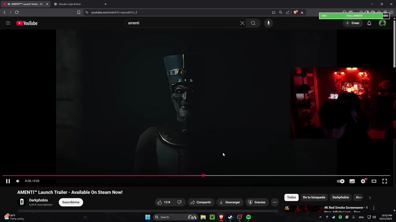Select the 'De tu búsqueda' chip
Screen dimensions: 396x222
tap(314, 197)
